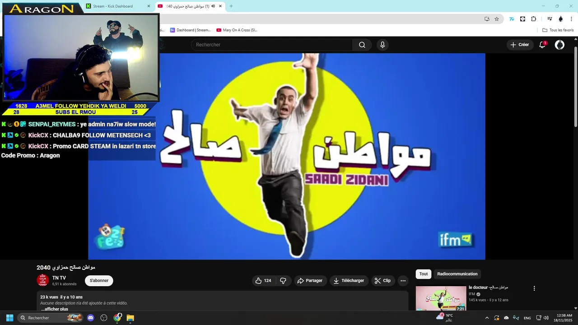Open YouTube account avatar menu

click(559, 45)
